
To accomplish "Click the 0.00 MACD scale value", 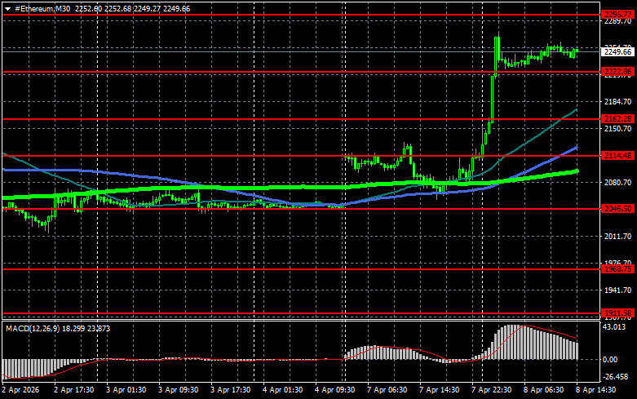I will (x=611, y=360).
